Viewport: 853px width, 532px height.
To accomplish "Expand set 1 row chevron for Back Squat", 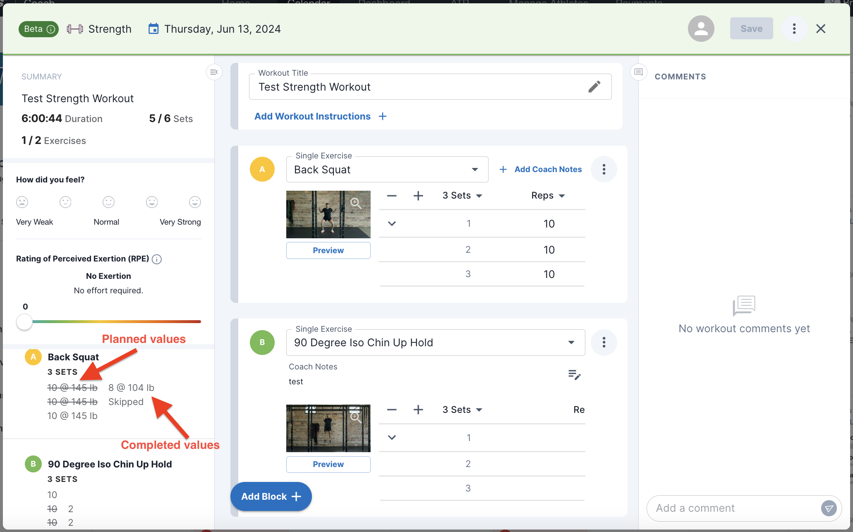I will coord(392,223).
